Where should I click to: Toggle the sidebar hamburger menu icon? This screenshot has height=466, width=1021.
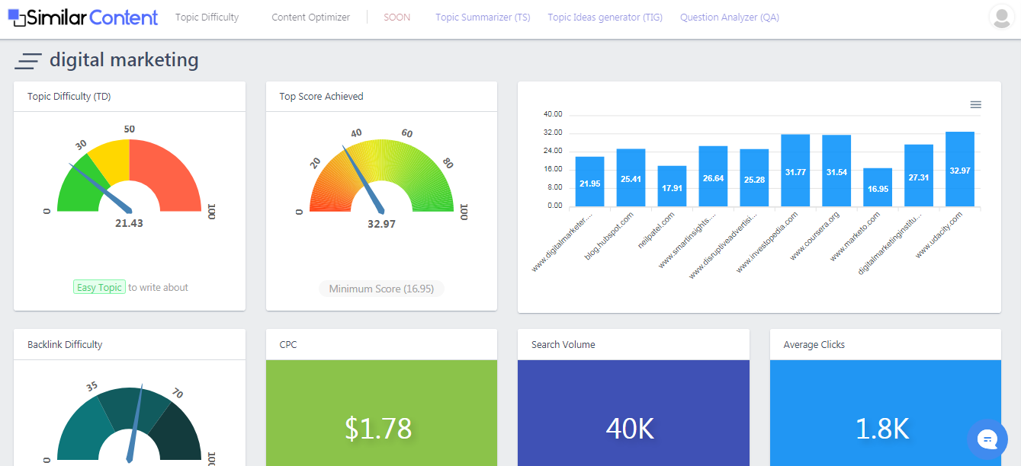[x=28, y=61]
